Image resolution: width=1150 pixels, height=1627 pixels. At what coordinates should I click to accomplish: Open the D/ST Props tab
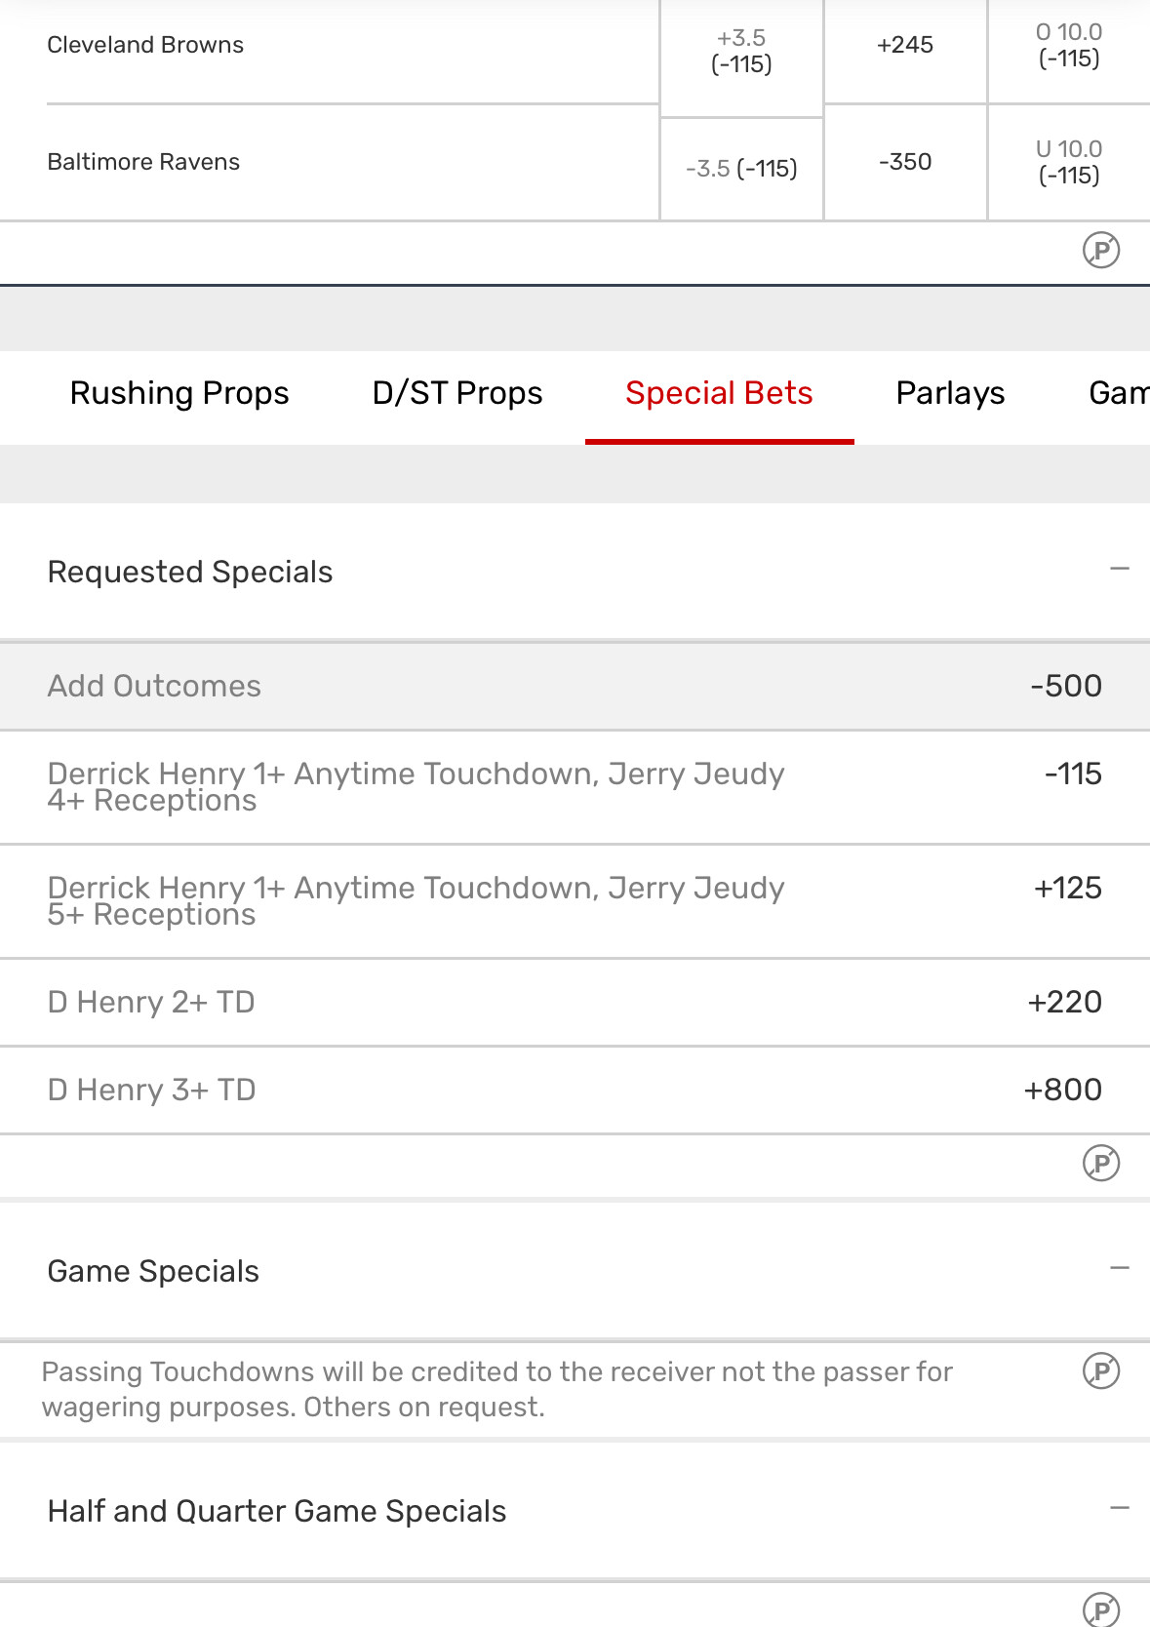457,393
